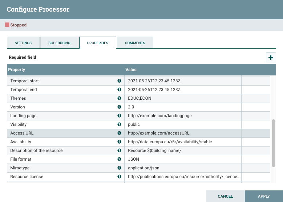
Task: Select the Availability property name
Action: (21, 142)
